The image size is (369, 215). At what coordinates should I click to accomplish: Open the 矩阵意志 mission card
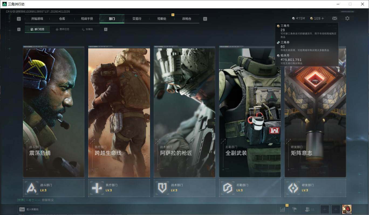click(x=315, y=112)
